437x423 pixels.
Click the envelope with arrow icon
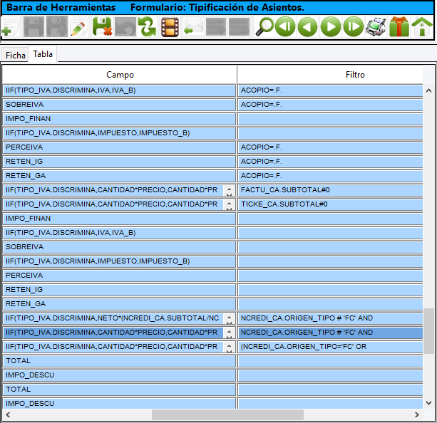(x=193, y=27)
